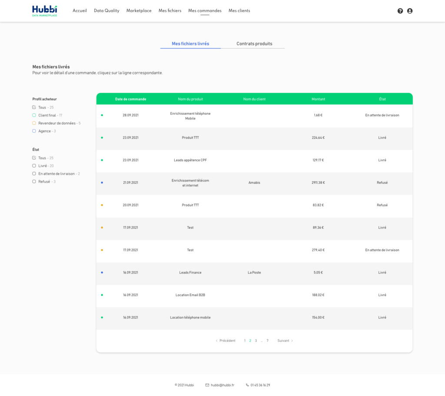Click the La Poste client name
Image resolution: width=445 pixels, height=396 pixels.
tap(254, 273)
